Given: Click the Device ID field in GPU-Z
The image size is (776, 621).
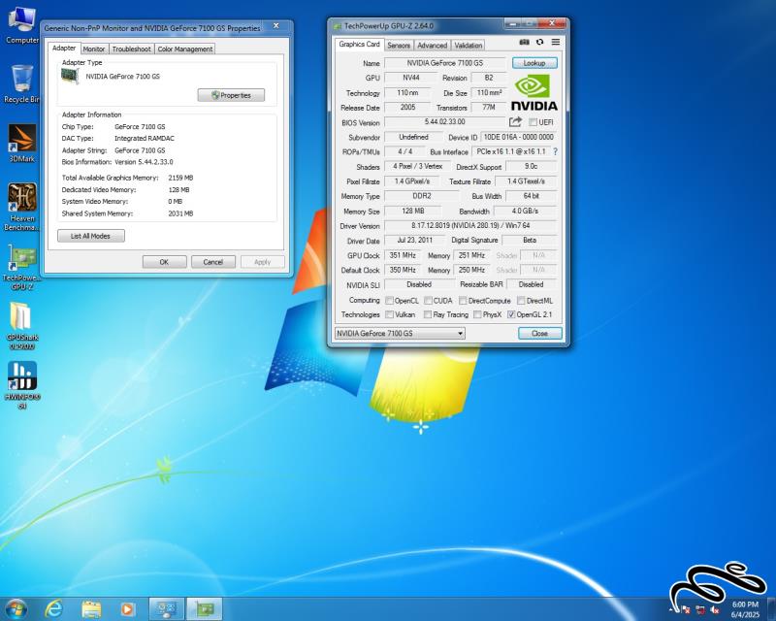Looking at the screenshot, I should pos(519,137).
